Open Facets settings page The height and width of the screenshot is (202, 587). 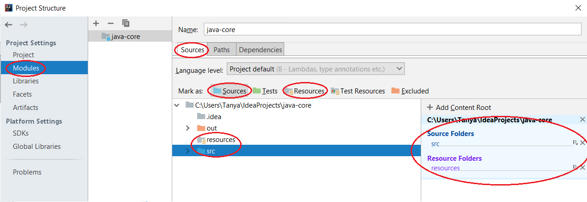(23, 94)
